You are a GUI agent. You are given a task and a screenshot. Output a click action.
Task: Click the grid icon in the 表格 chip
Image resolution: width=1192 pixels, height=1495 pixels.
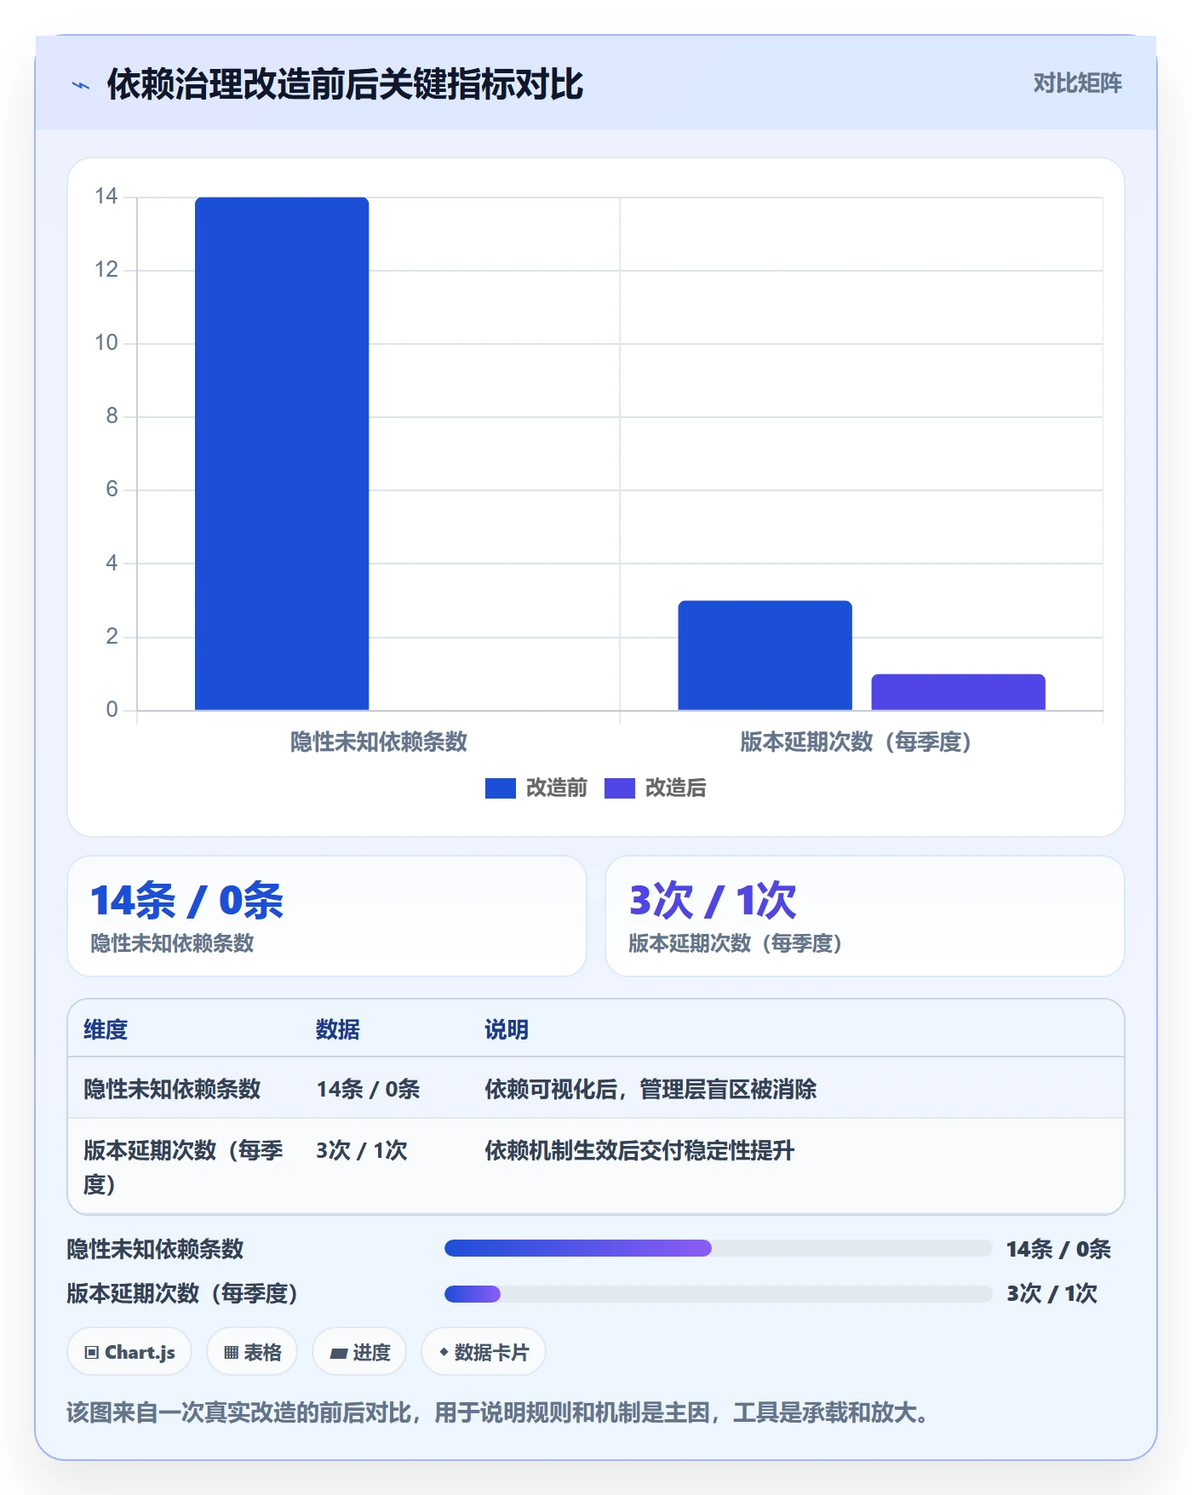click(232, 1353)
